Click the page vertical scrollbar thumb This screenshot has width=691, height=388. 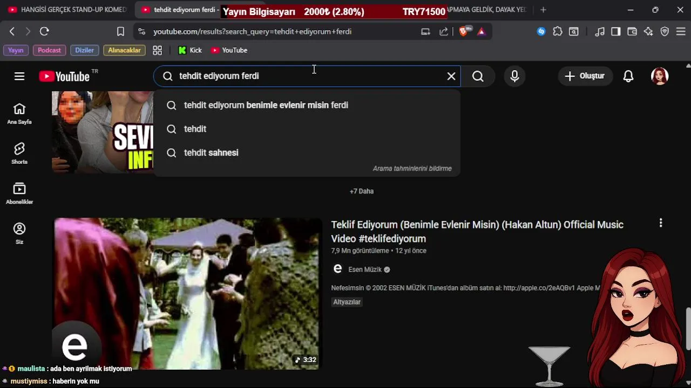click(688, 328)
